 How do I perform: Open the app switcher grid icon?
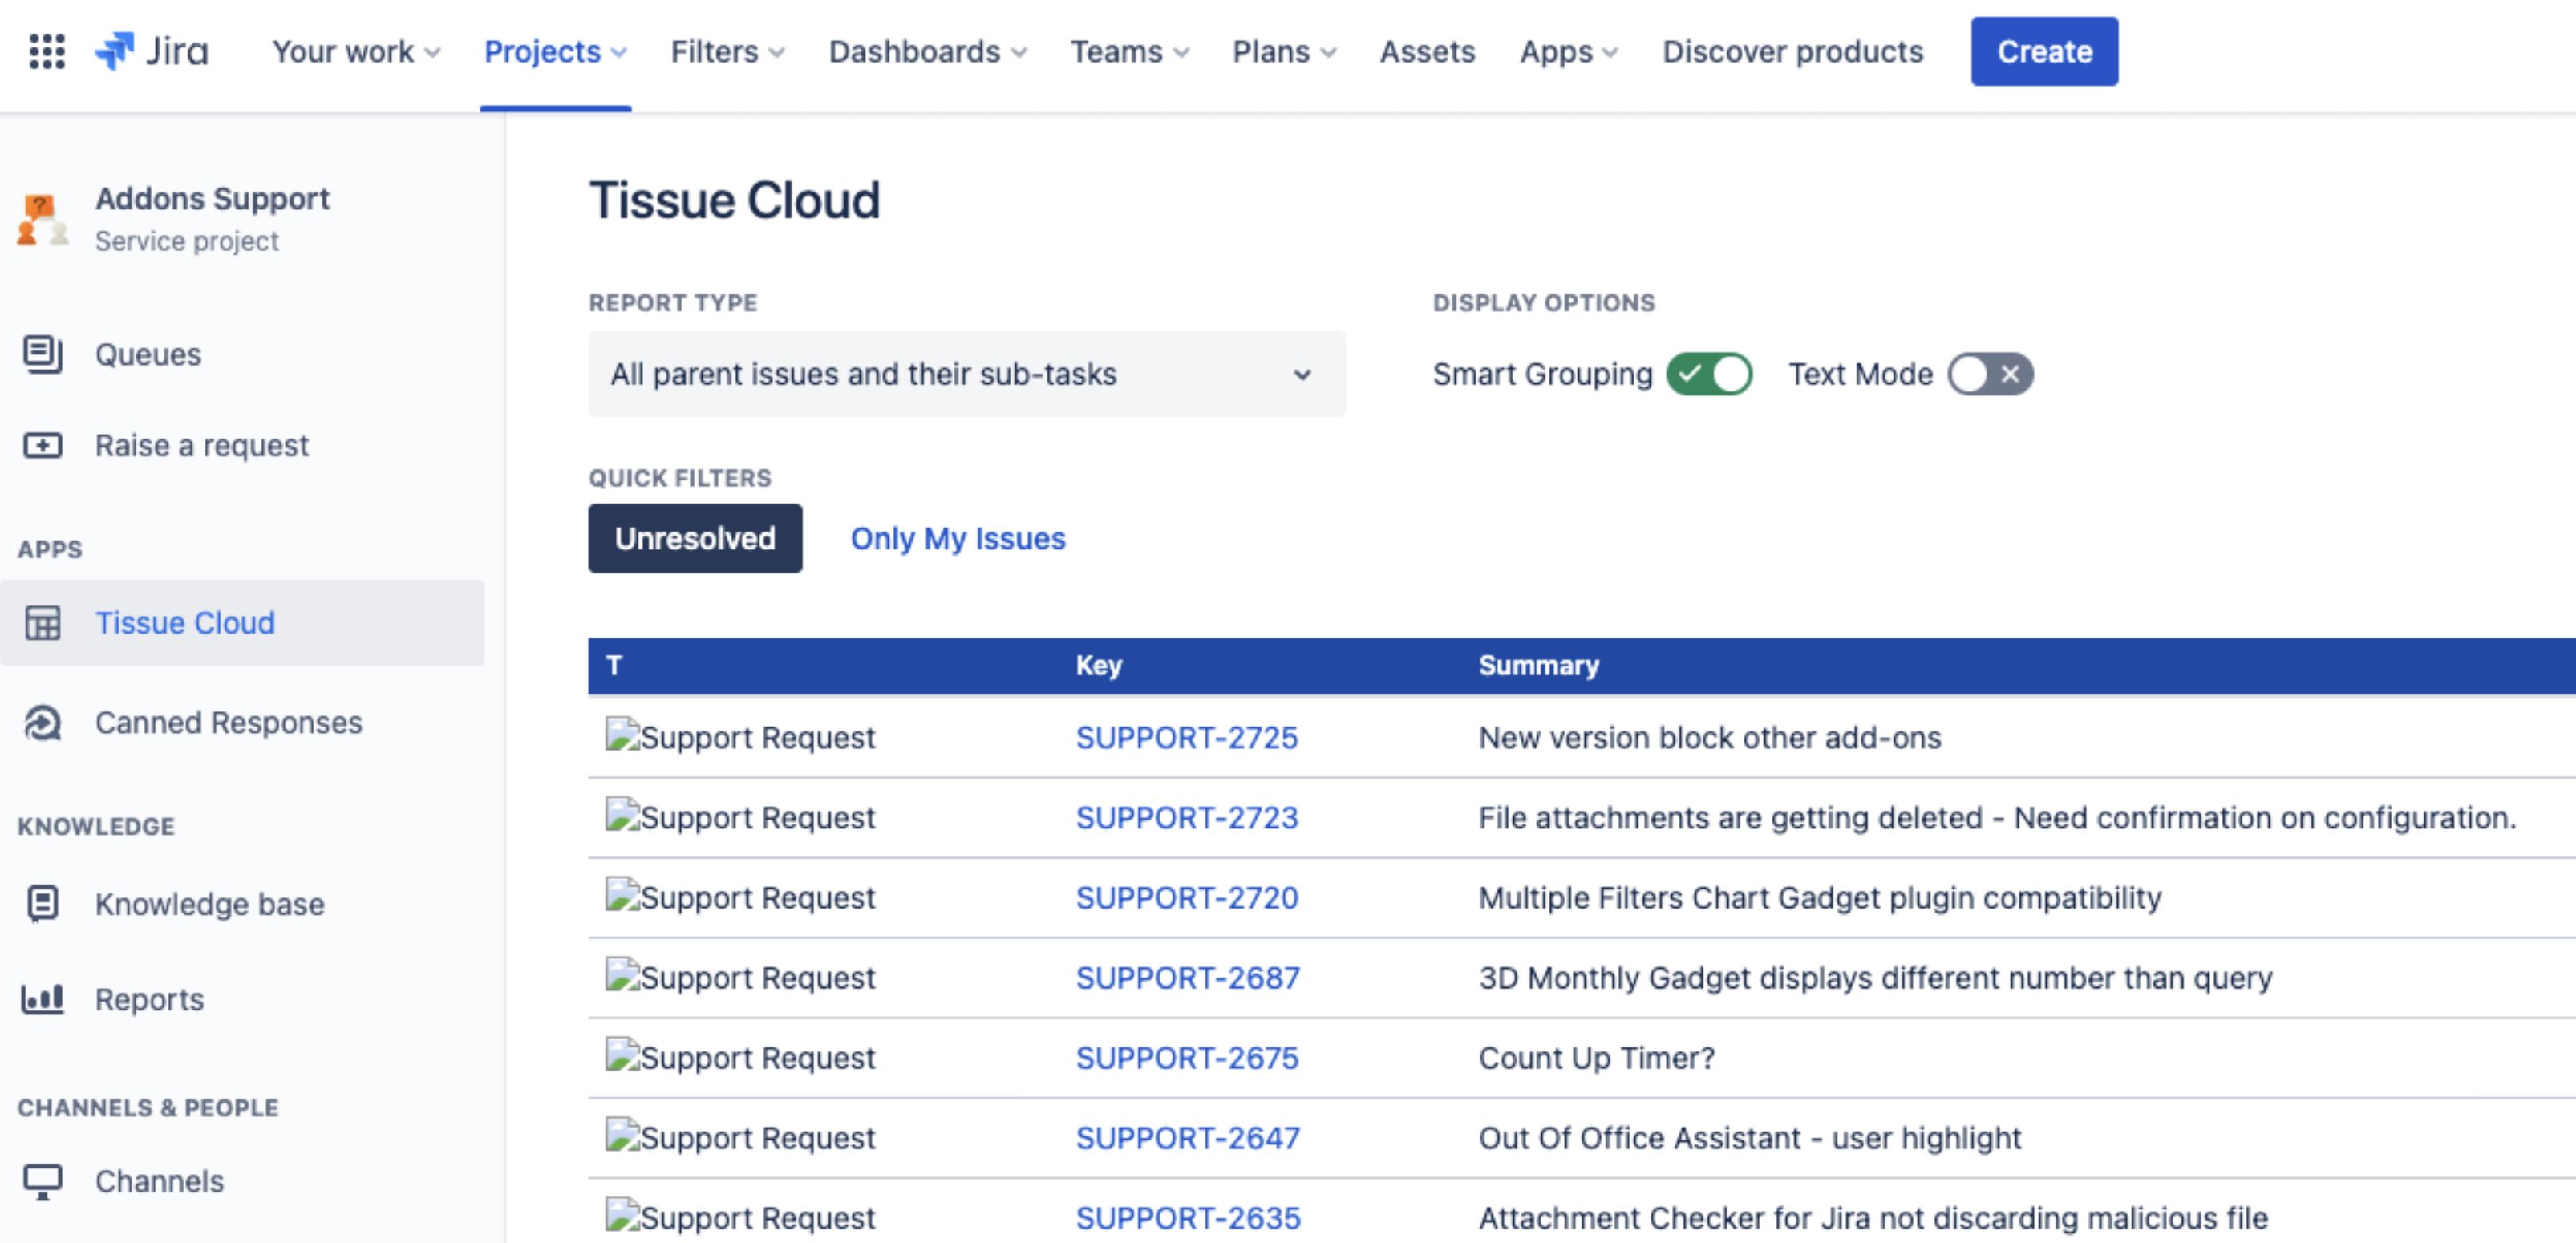[47, 51]
